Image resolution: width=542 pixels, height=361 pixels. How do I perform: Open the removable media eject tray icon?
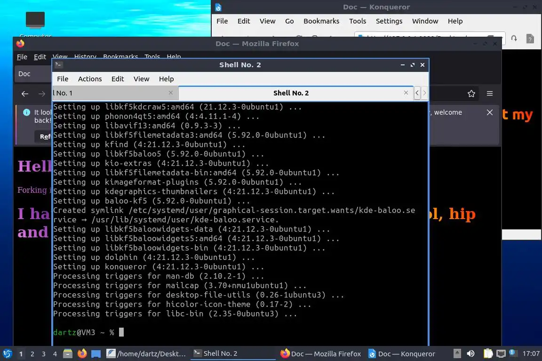pyautogui.click(x=457, y=354)
